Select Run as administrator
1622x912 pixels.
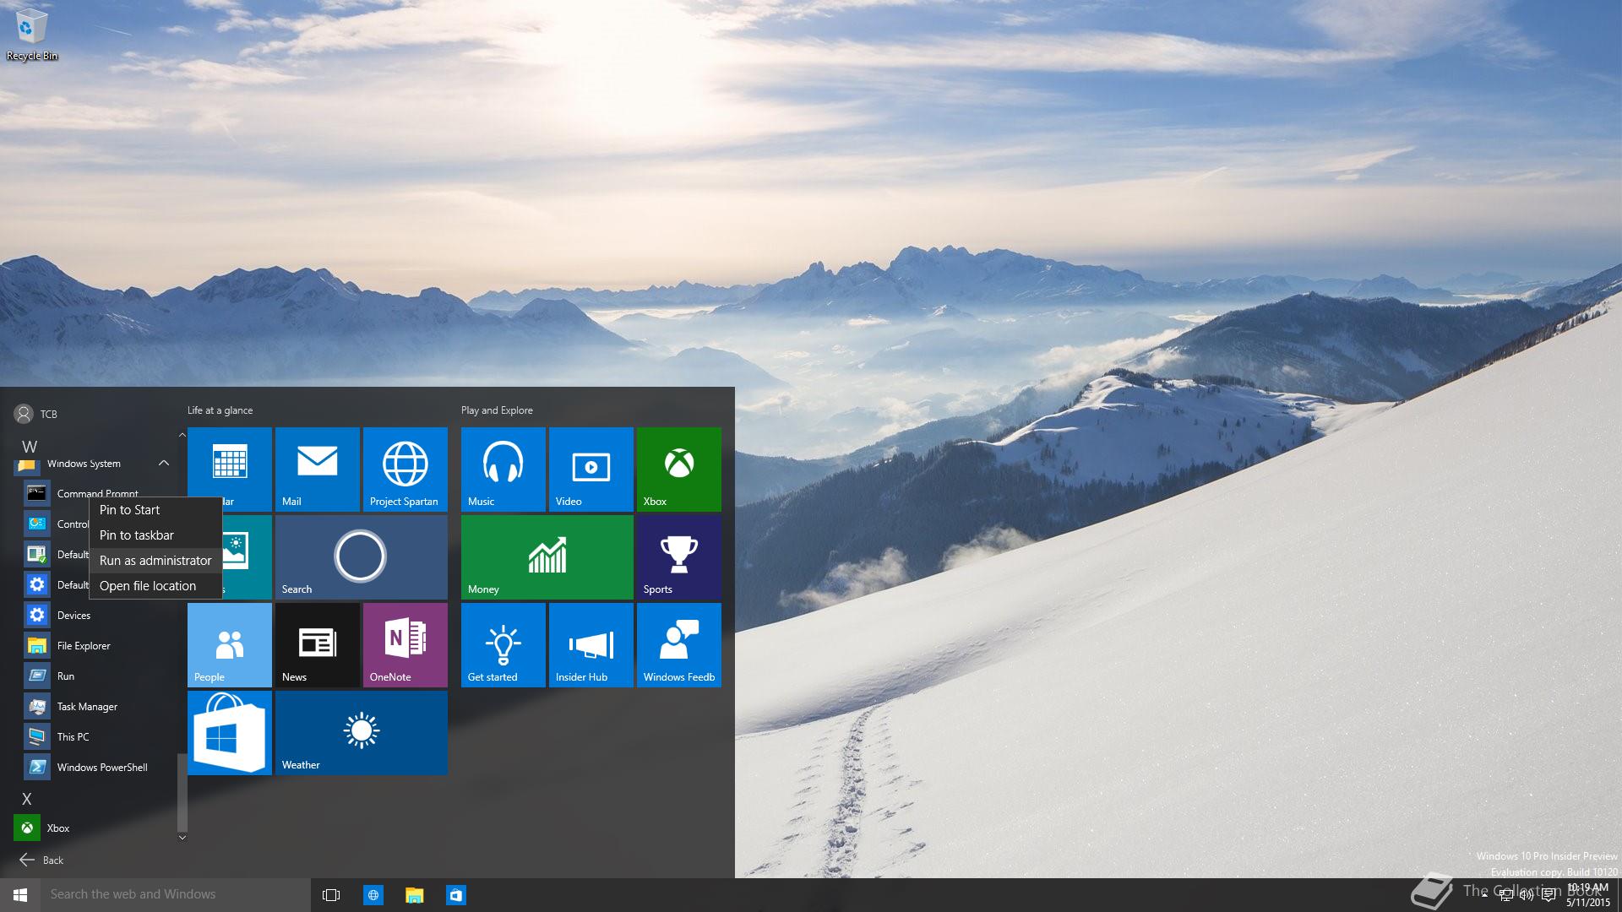pyautogui.click(x=155, y=561)
